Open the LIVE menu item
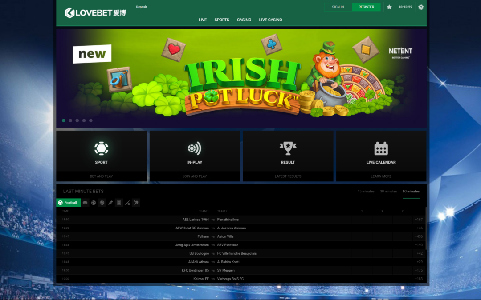The image size is (481, 300). point(203,20)
